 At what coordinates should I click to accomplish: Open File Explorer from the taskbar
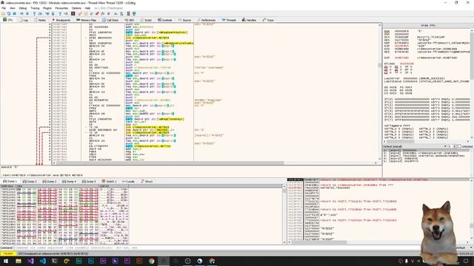[x=19, y=261]
